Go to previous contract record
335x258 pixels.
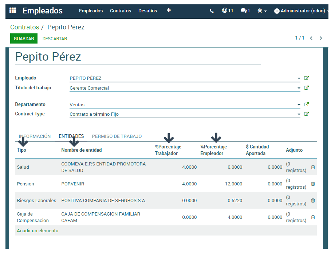pyautogui.click(x=311, y=38)
